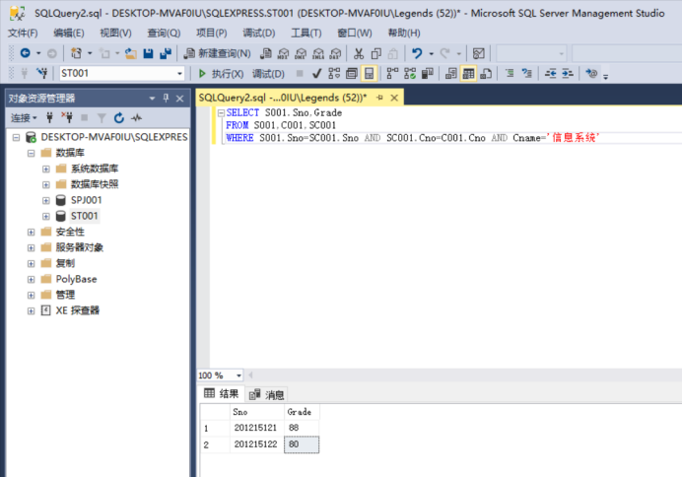
Task: Click the Decrease Indent icon
Action: [550, 74]
